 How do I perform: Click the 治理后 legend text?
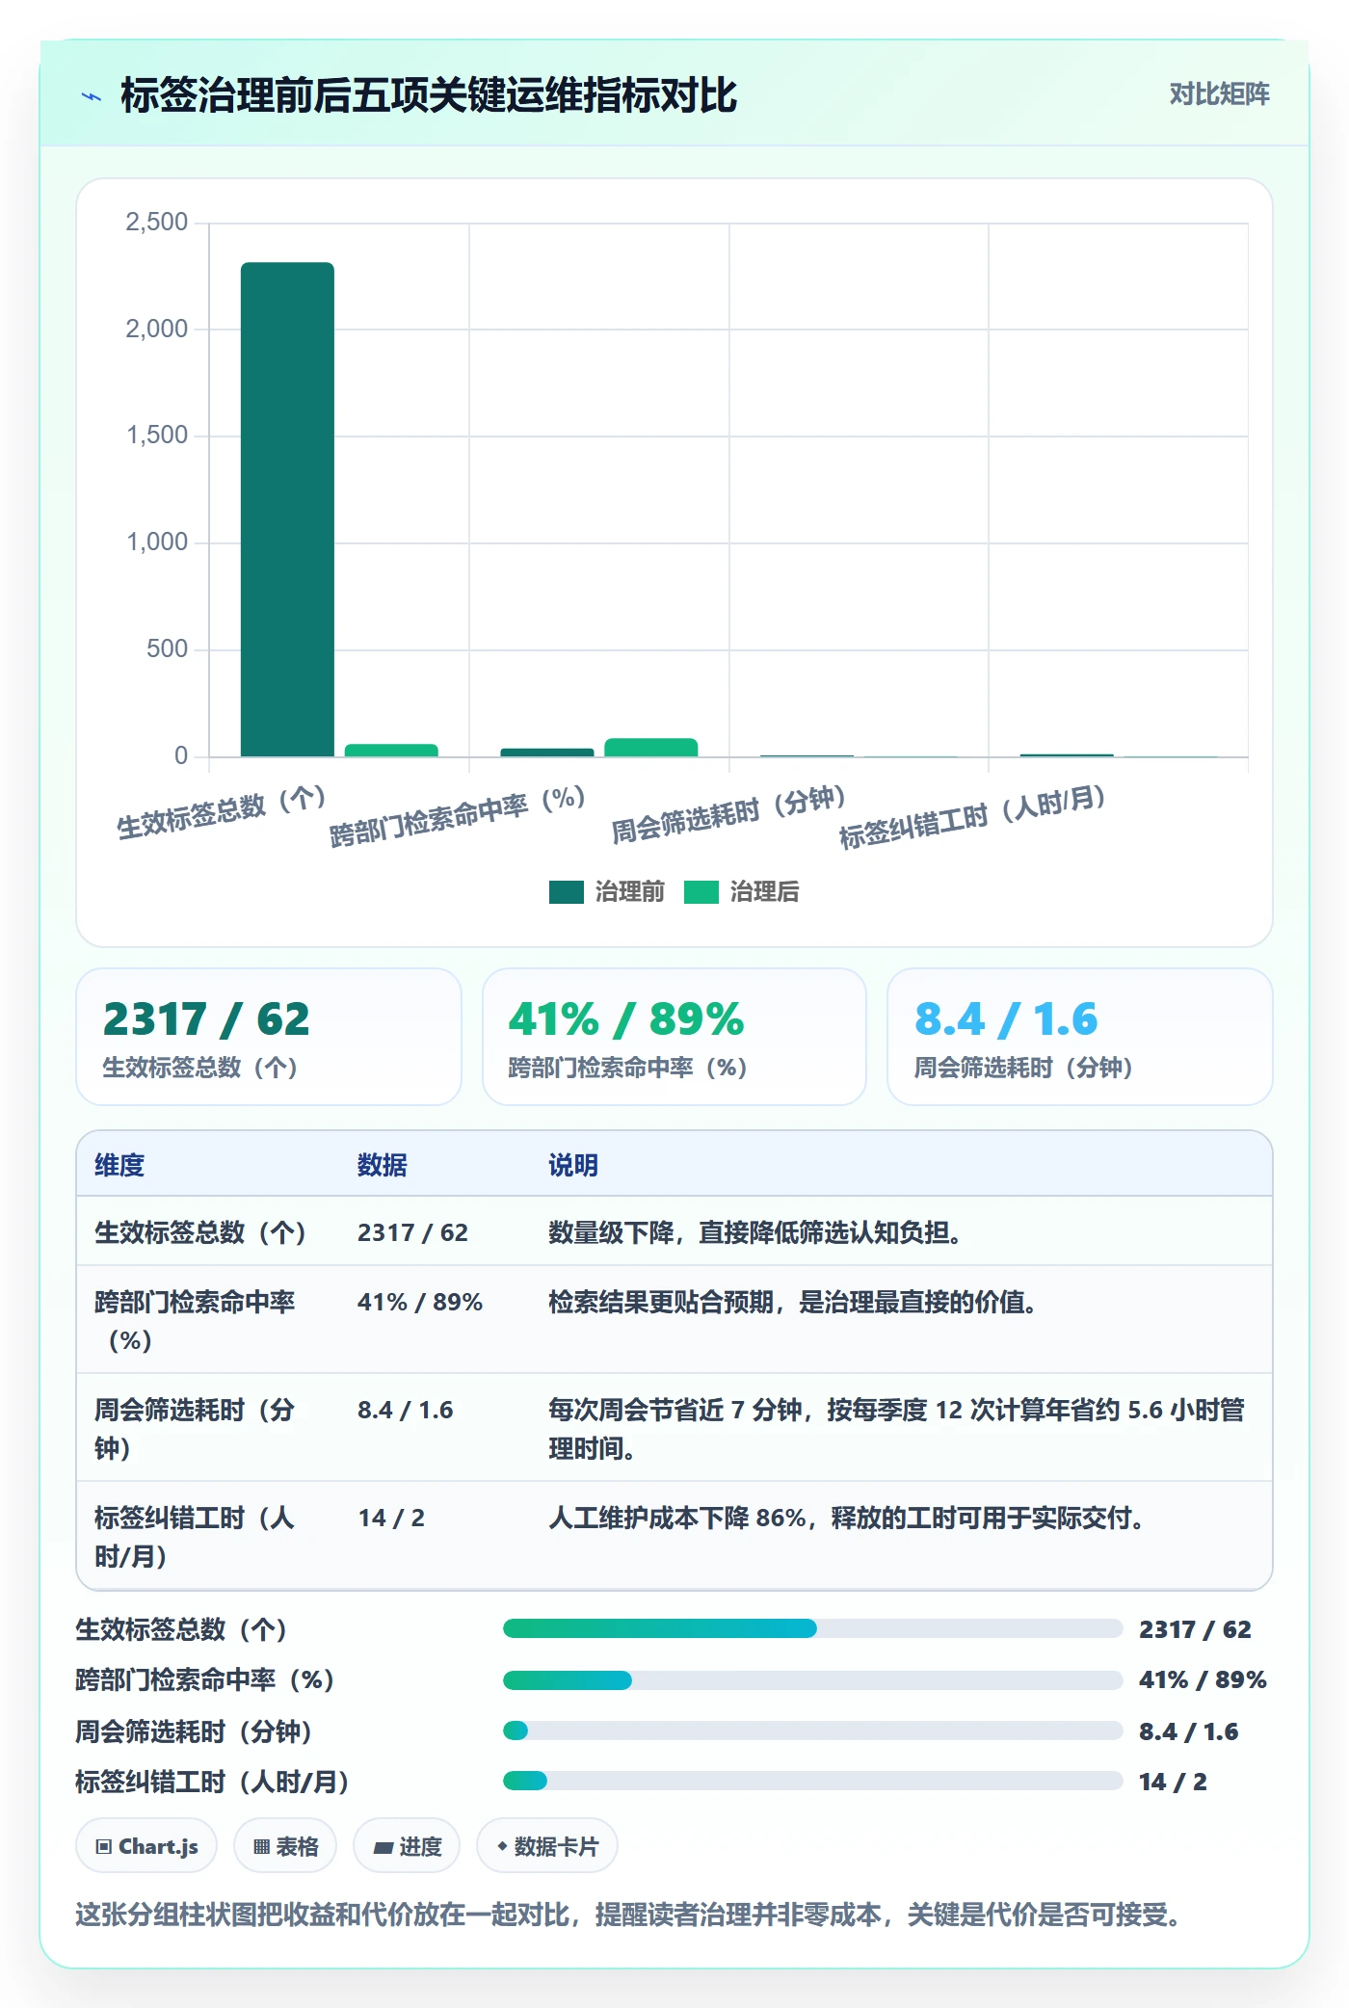pos(764,892)
